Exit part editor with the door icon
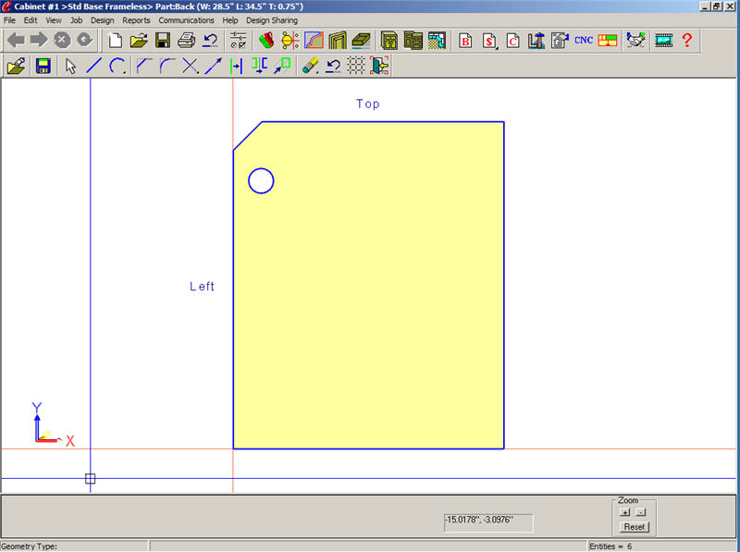 click(379, 66)
